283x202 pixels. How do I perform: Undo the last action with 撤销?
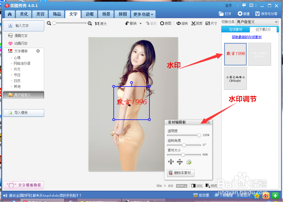[x=131, y=24]
